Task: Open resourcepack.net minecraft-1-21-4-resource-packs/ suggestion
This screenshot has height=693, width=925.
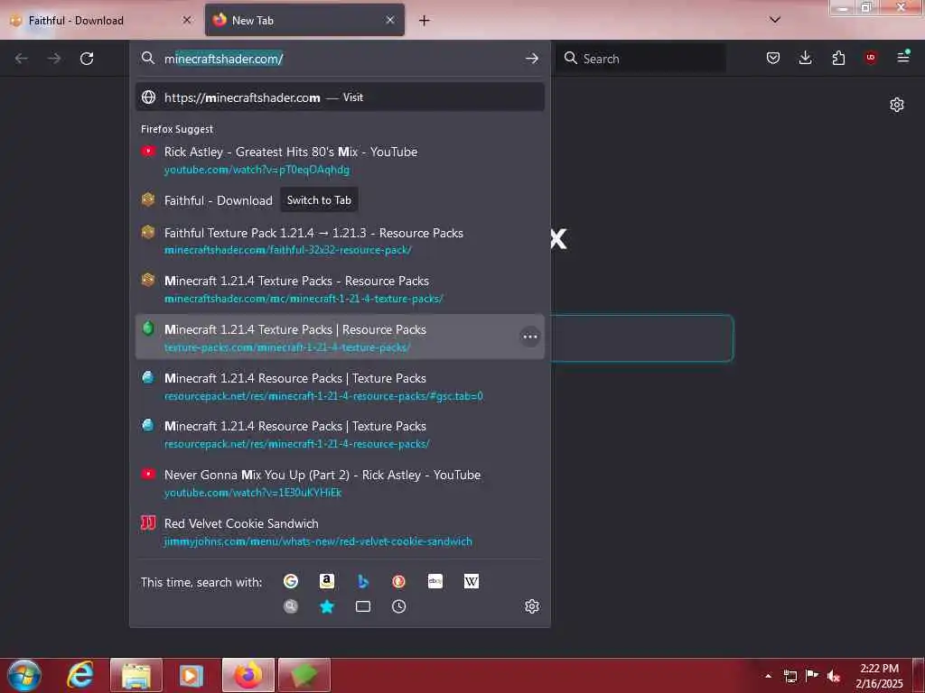Action: [340, 434]
